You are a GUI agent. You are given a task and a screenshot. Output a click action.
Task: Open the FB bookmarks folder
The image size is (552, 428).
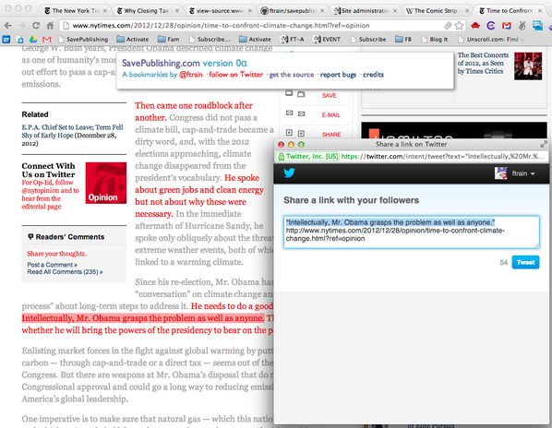(x=403, y=40)
